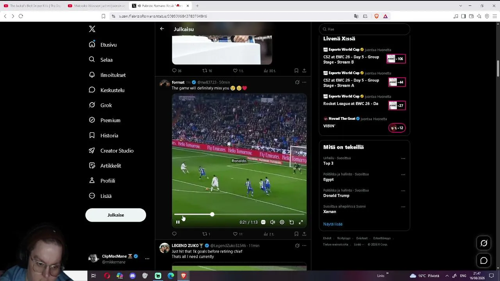Open video settings gear
Screen dimensions: 500x281
point(282,222)
